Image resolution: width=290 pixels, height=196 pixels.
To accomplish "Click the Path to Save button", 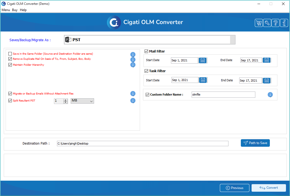I will (x=255, y=143).
